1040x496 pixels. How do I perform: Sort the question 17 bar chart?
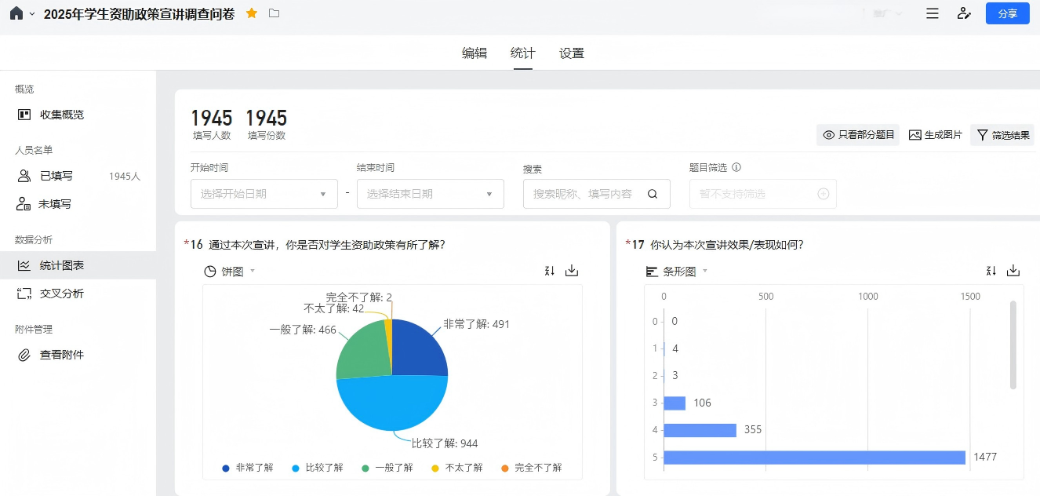991,271
